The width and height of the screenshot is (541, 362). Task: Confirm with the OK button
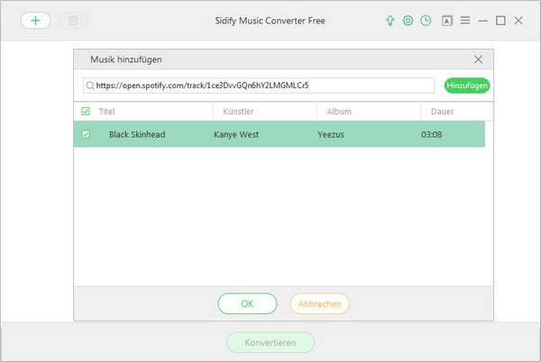coord(247,303)
